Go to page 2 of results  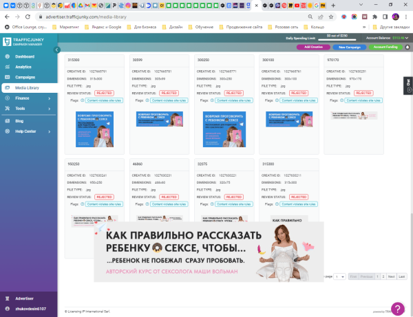click(383, 276)
